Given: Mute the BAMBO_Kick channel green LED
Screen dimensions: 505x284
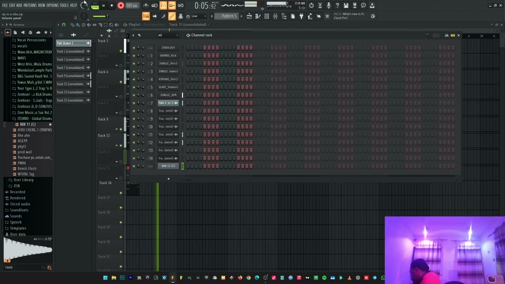Looking at the screenshot, I should pos(134,56).
